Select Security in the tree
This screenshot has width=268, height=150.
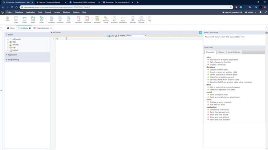pos(15,45)
